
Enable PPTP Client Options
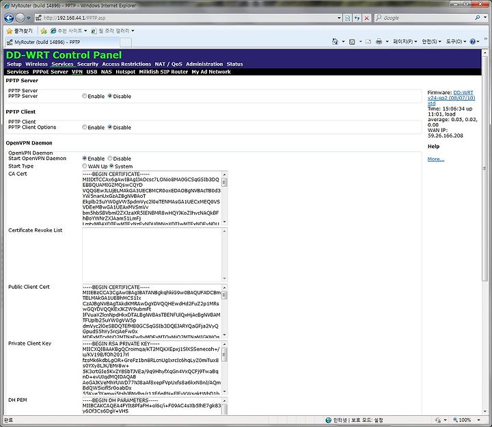click(x=85, y=127)
